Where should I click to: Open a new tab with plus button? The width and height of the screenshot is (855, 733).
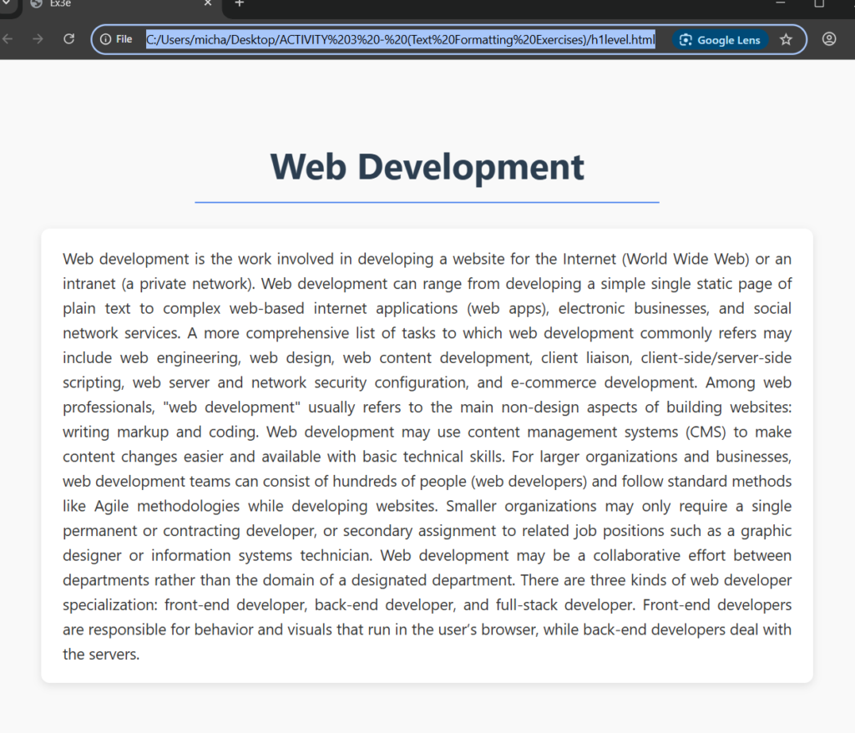pos(240,3)
